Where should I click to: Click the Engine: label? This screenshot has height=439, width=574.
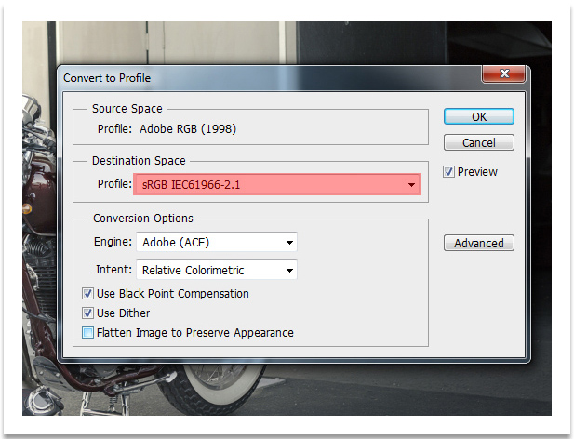point(113,242)
